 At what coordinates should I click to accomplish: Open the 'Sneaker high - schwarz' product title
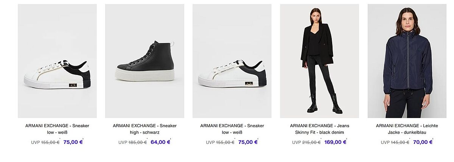tap(145, 129)
